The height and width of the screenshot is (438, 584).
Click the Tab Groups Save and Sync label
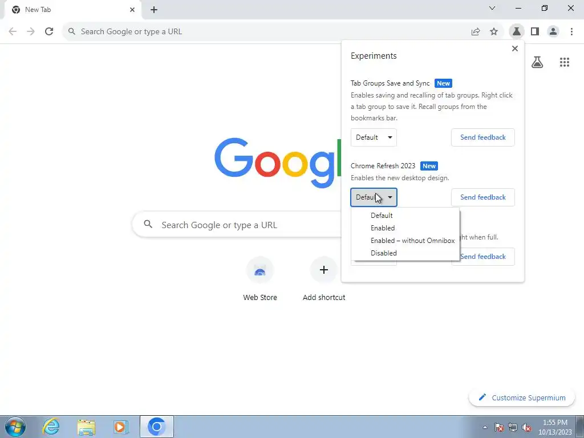point(390,83)
